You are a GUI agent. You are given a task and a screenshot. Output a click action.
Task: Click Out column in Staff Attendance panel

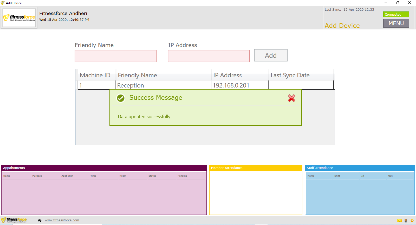[400, 176]
